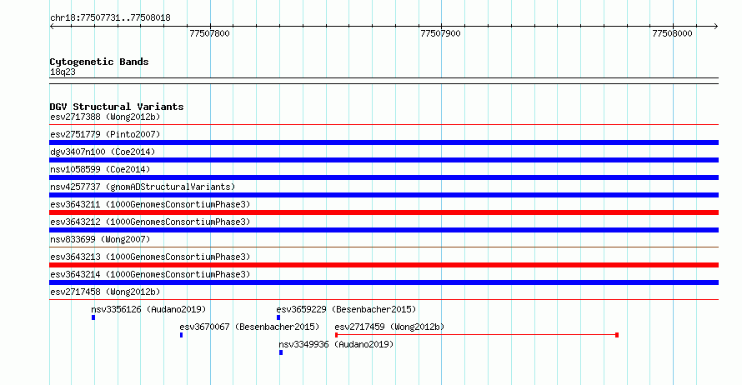
Task: Select the red line feature of esv2717459
Action: coord(477,335)
